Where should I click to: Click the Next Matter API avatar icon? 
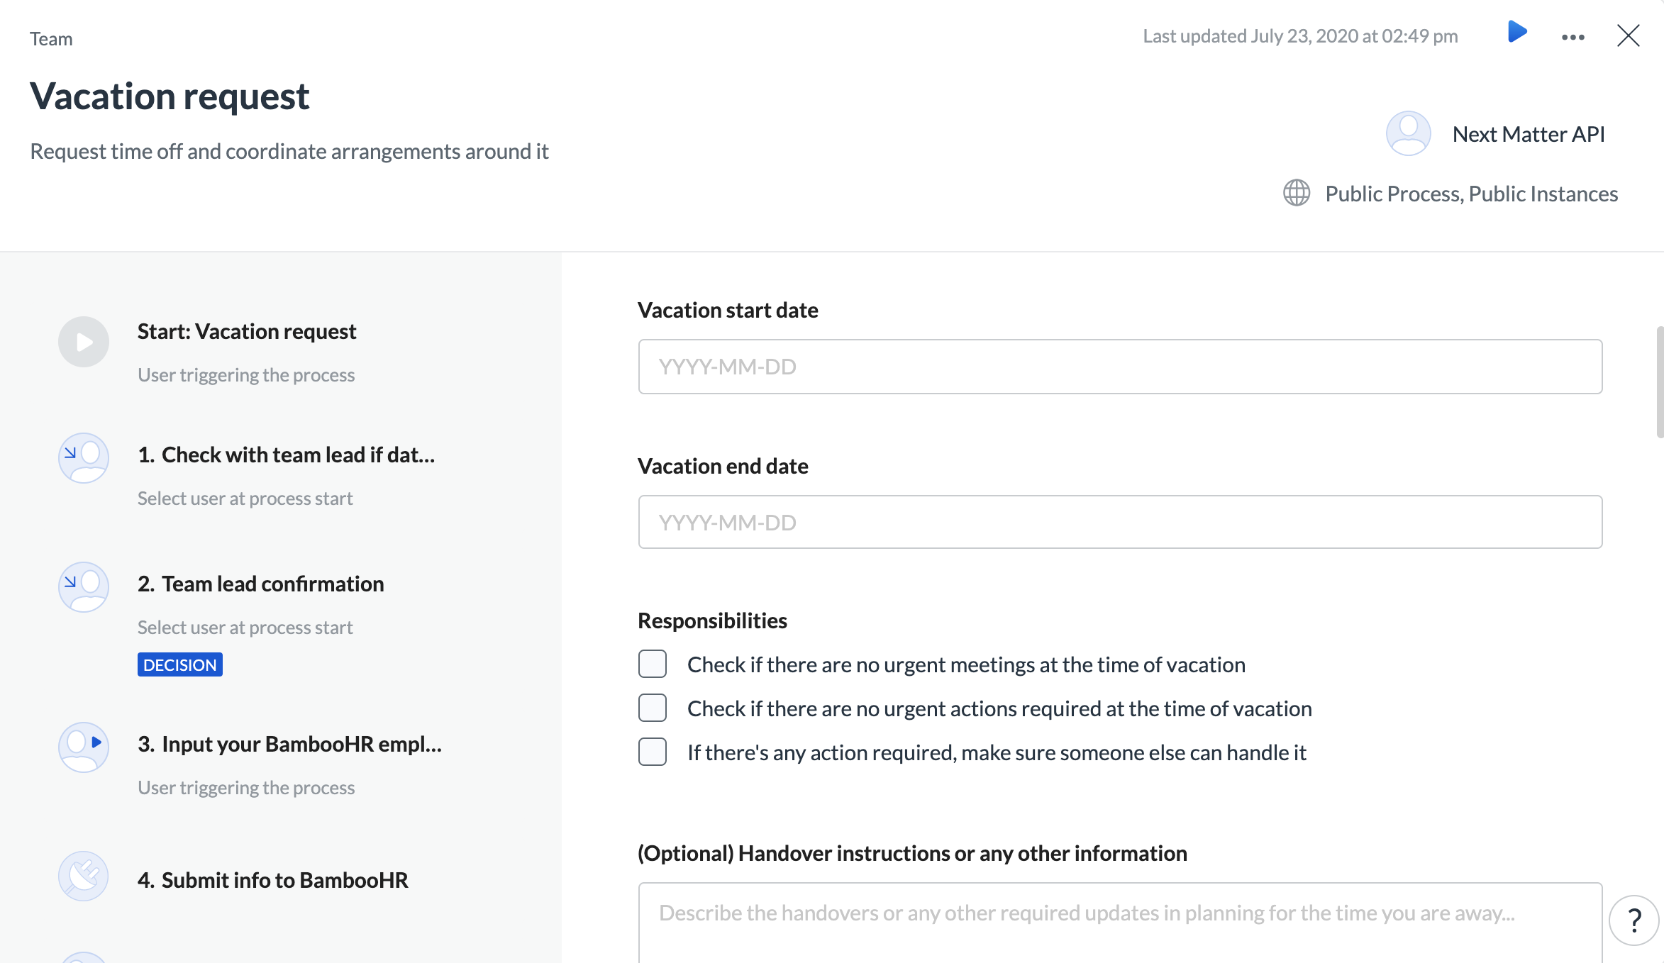click(1408, 133)
